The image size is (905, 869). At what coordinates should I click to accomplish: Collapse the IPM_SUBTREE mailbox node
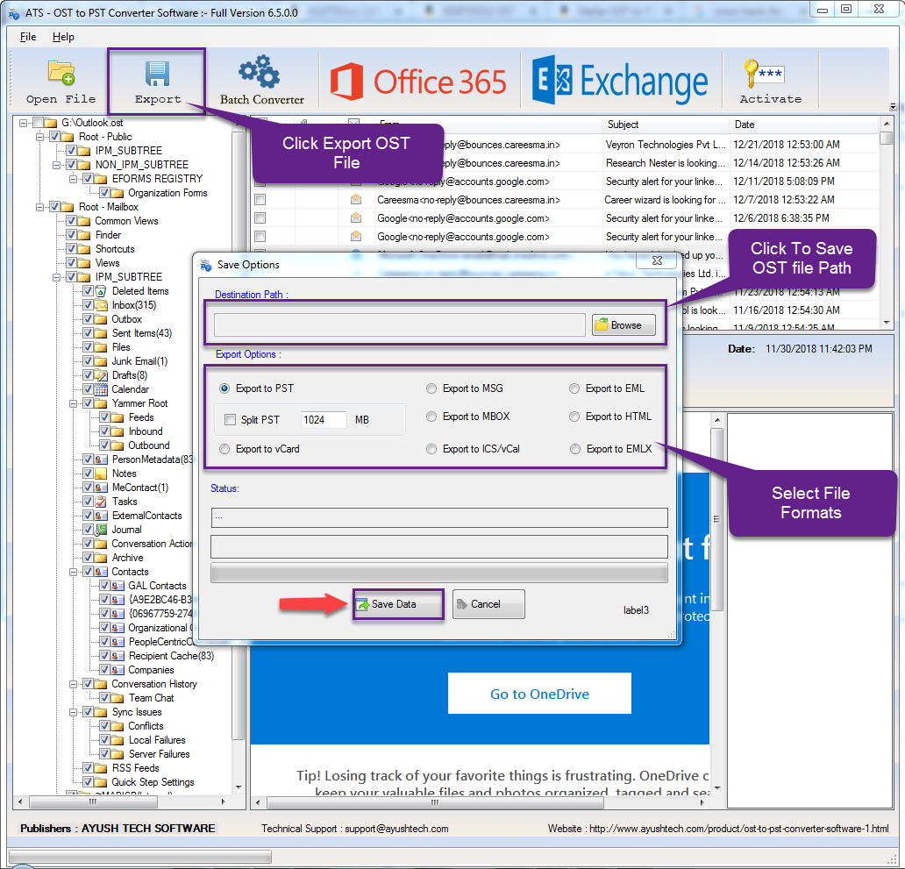(x=56, y=277)
